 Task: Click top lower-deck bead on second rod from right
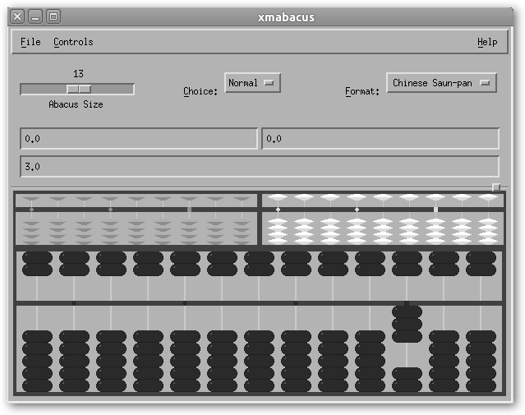click(444, 336)
